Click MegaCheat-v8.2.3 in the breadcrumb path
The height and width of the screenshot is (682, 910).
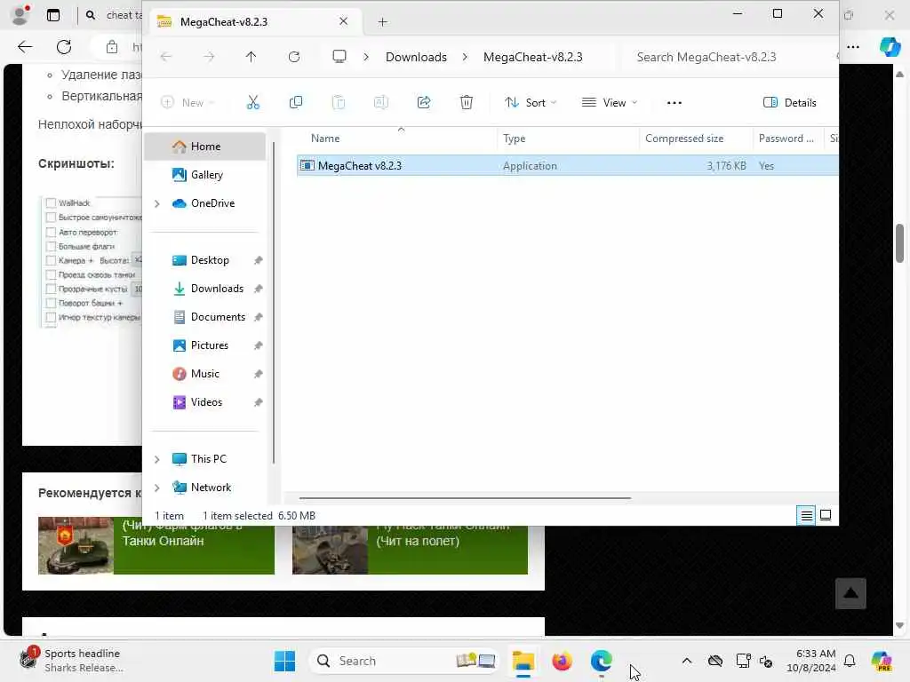pos(533,57)
